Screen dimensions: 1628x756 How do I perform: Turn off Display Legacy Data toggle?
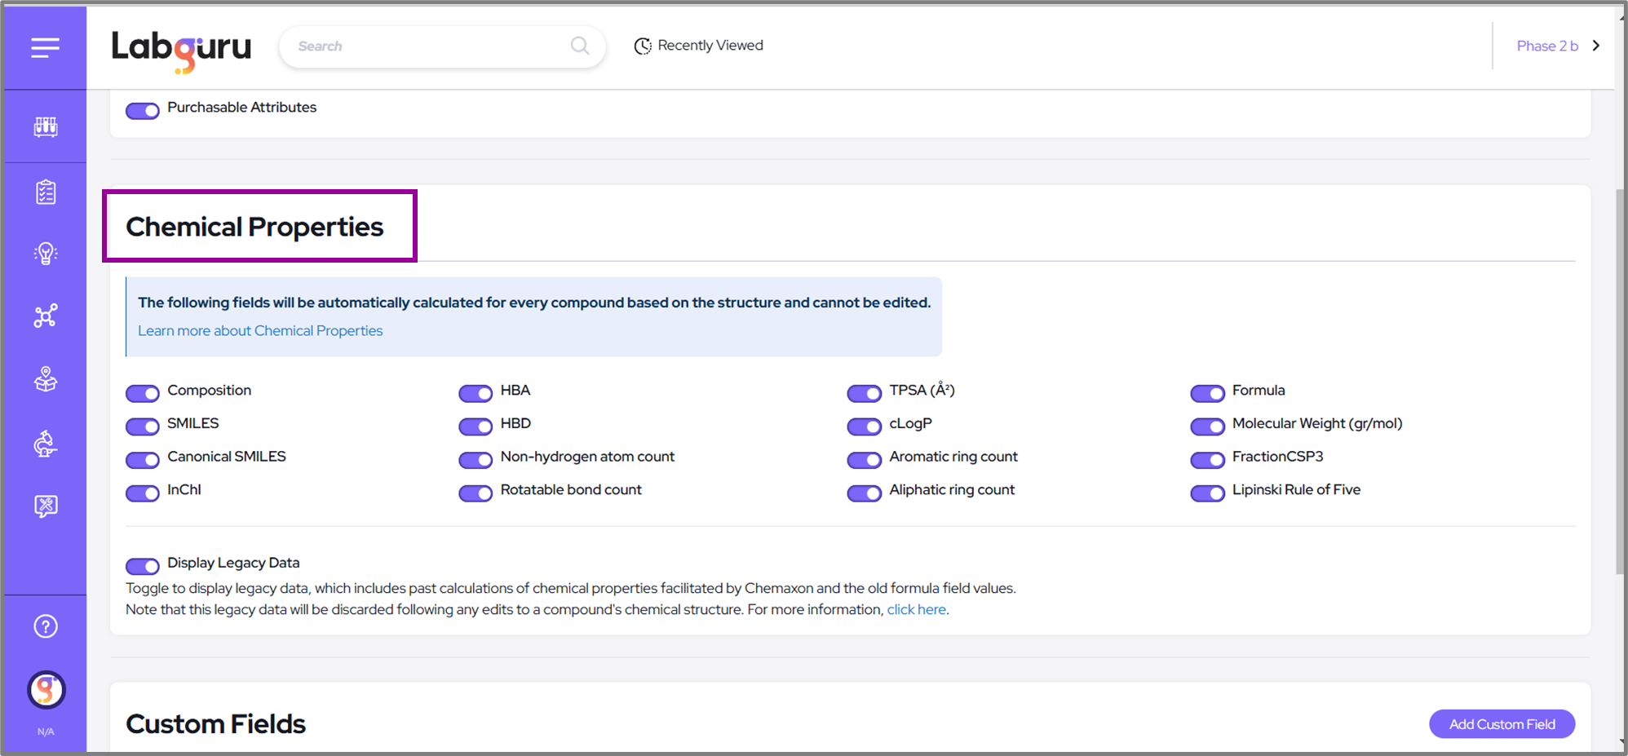143,566
